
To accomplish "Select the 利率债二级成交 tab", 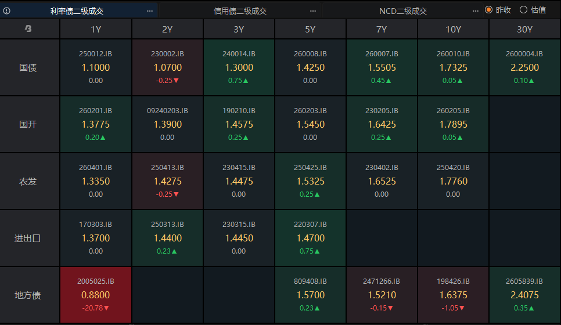I will pyautogui.click(x=77, y=11).
